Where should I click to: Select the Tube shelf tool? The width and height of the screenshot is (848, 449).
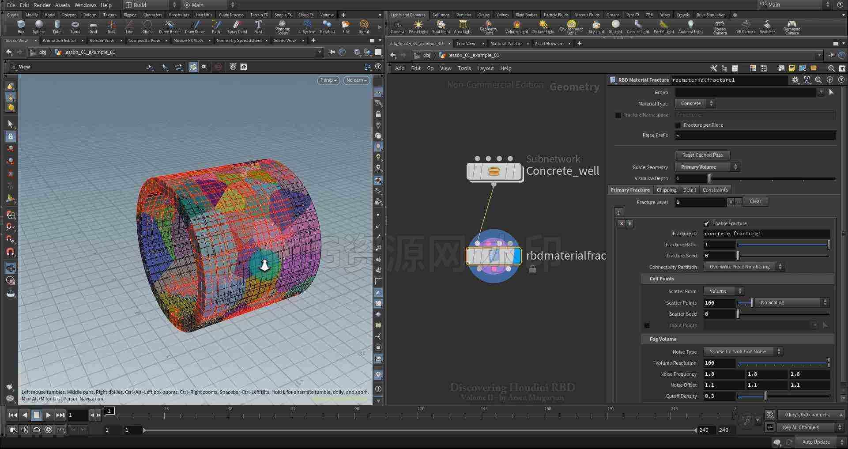[x=57, y=26]
